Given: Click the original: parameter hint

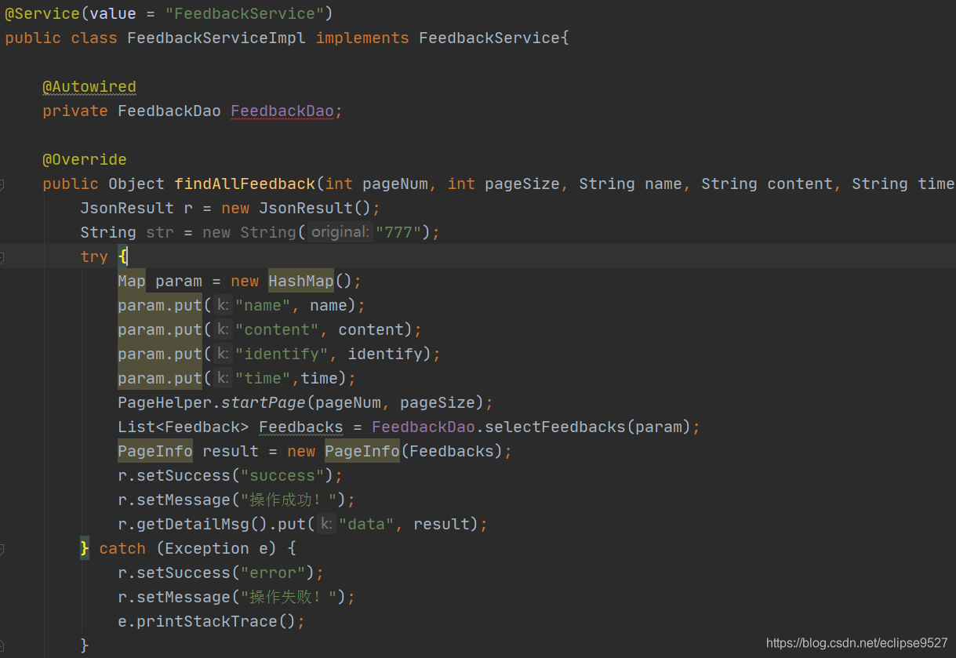Looking at the screenshot, I should coord(339,232).
